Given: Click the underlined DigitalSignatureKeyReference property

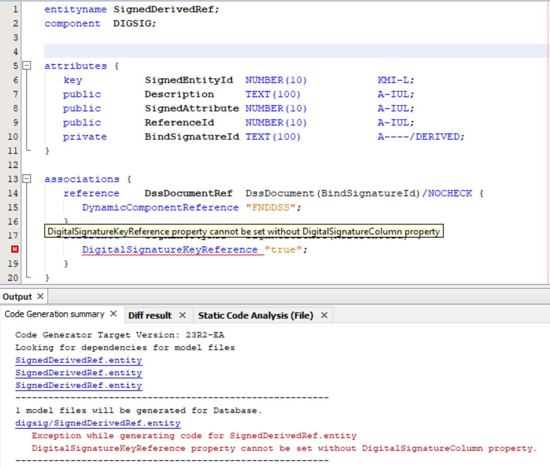Looking at the screenshot, I should click(x=170, y=249).
